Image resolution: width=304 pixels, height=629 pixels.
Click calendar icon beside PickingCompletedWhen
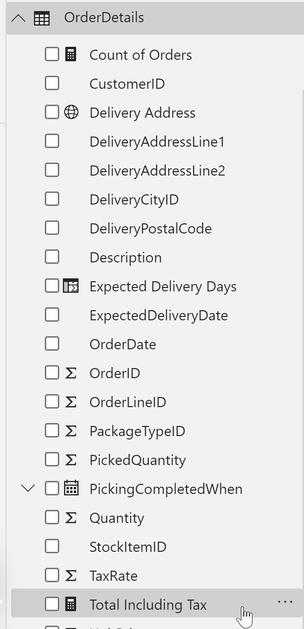point(71,488)
